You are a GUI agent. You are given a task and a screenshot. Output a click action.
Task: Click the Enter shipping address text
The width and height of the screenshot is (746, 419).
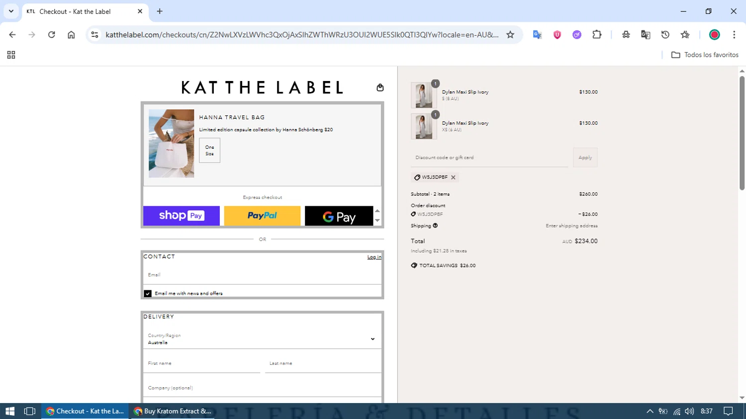[571, 226]
